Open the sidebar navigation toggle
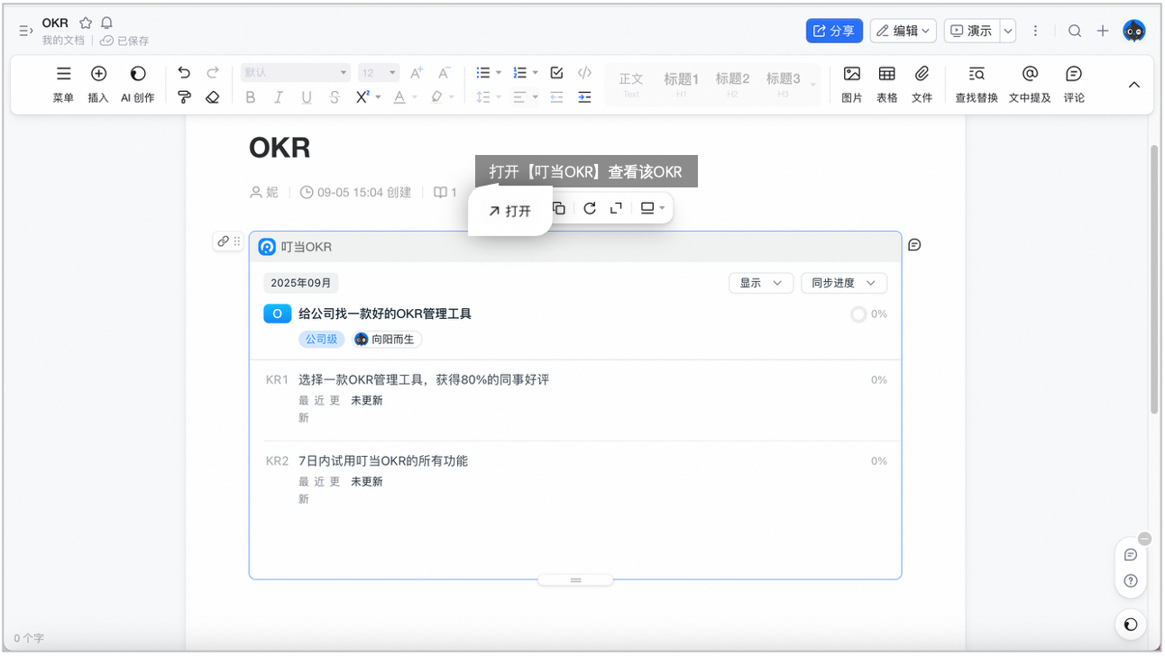Image resolution: width=1165 pixels, height=656 pixels. pyautogui.click(x=25, y=31)
